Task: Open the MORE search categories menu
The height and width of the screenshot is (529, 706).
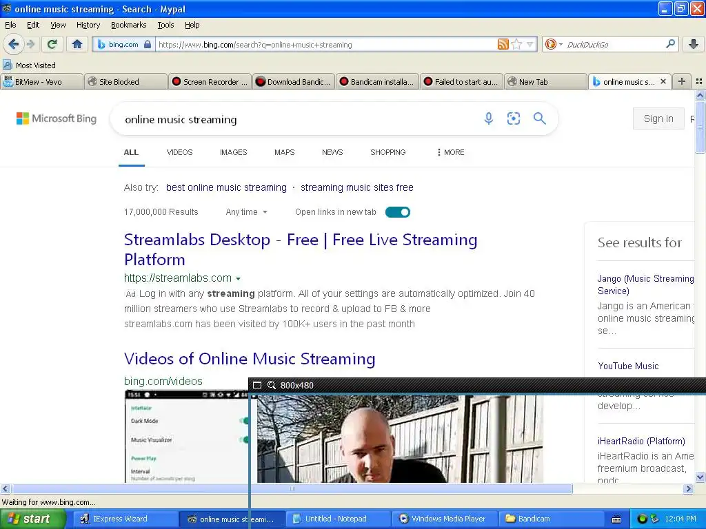Action: (451, 152)
